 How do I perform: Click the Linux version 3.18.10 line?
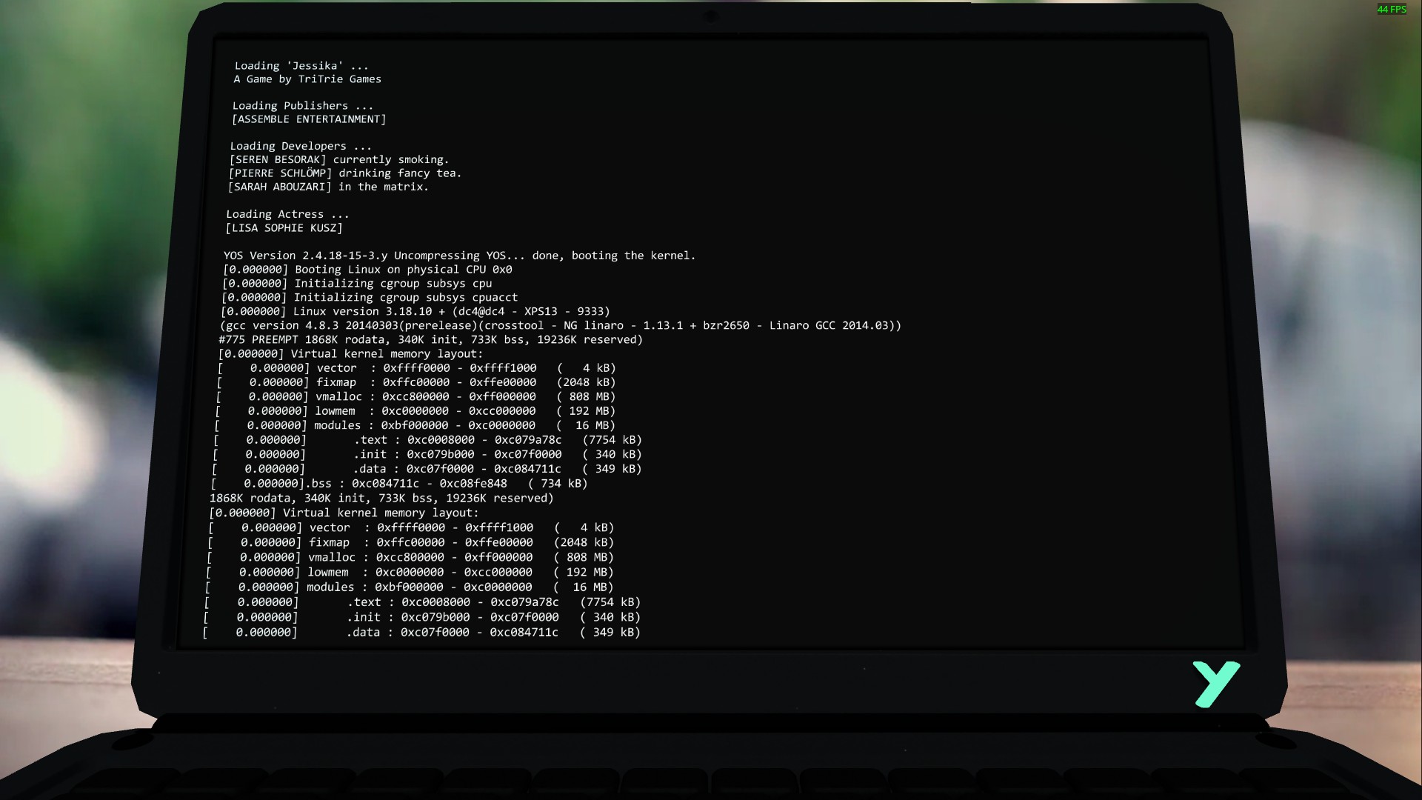415,312
